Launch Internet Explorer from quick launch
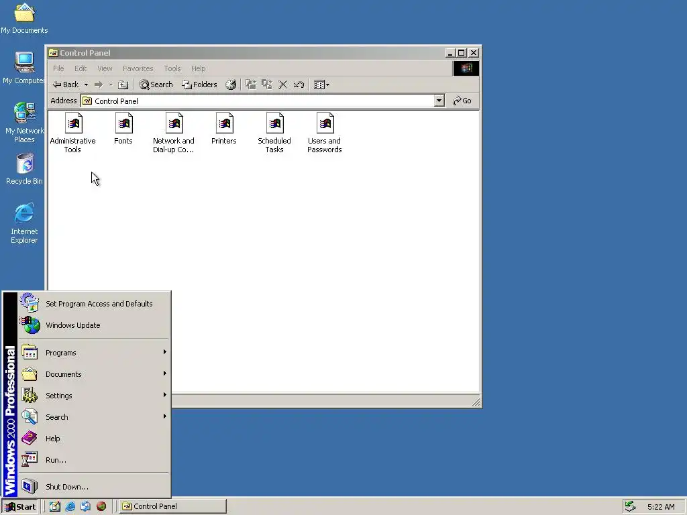This screenshot has width=687, height=515. pyautogui.click(x=70, y=507)
